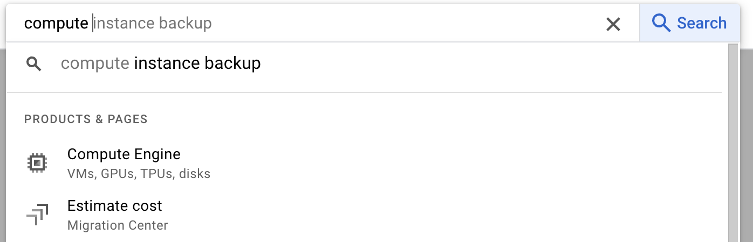Click bold "instance backup" in suggestion row

(x=197, y=63)
